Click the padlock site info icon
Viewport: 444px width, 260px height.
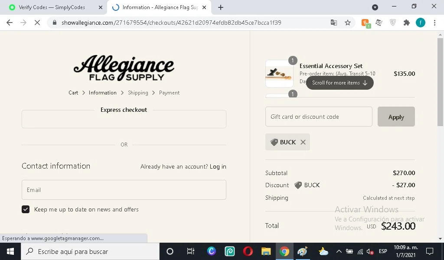tap(55, 23)
